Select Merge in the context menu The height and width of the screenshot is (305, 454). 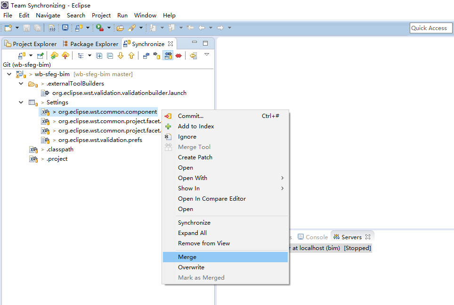(x=225, y=257)
